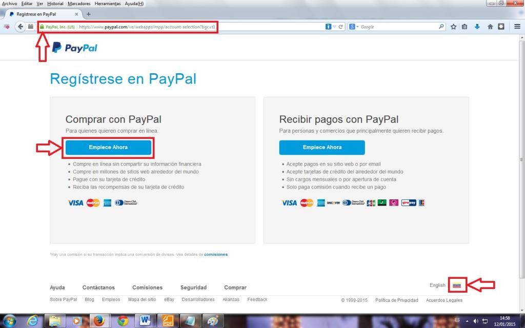Viewport: 525px width, 328px height.
Task: Open the downloads arrow icon
Action: 477,27
